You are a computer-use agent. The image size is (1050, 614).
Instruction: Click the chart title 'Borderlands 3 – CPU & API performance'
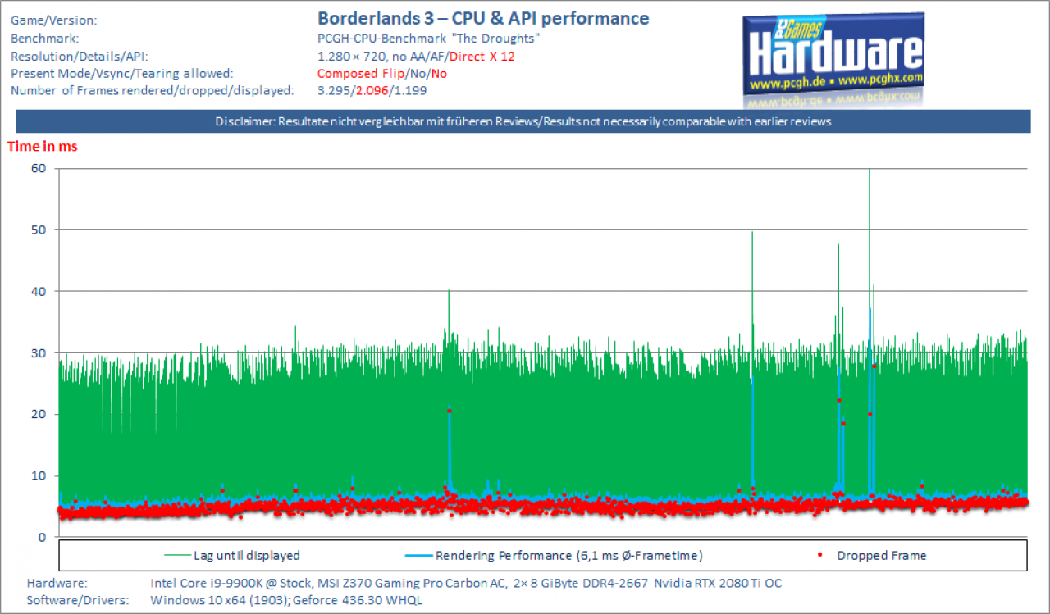pyautogui.click(x=483, y=18)
